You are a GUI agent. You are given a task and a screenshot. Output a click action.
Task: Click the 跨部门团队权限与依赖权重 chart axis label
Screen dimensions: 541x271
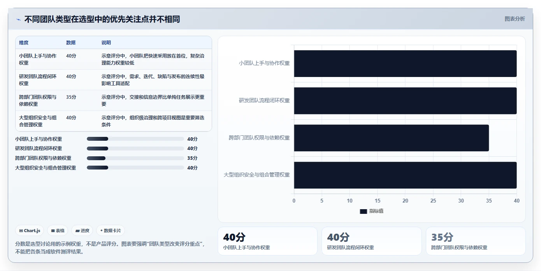[259, 138]
